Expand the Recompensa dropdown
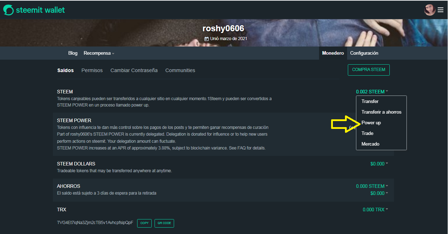The width and height of the screenshot is (448, 234). (x=99, y=53)
